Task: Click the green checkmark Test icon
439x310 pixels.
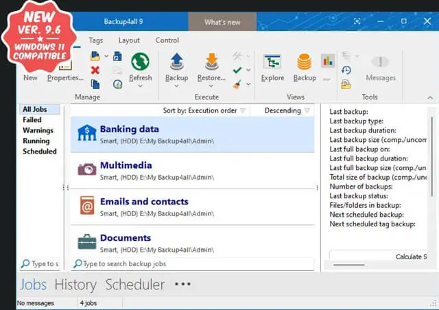Action: tap(237, 70)
